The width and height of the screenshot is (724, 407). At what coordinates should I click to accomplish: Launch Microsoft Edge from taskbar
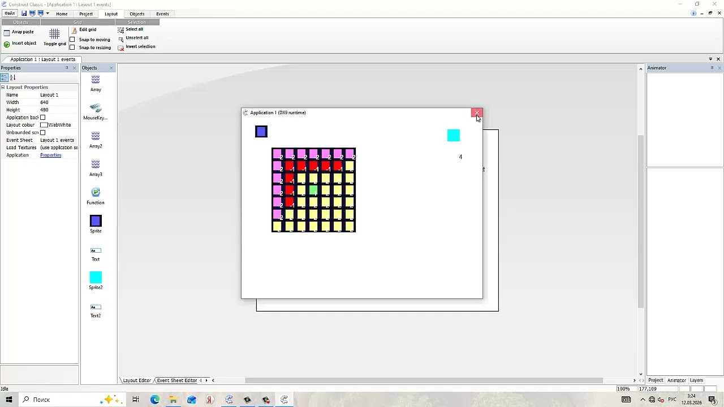[x=154, y=400]
